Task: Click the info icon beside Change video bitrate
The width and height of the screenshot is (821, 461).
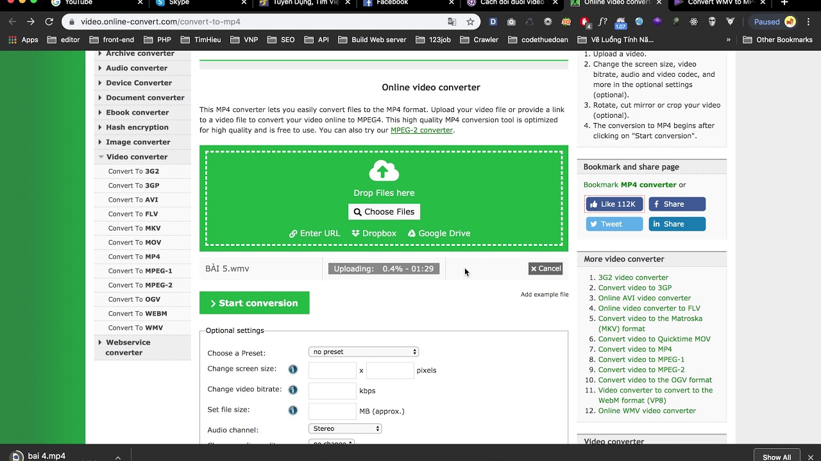Action: [293, 390]
